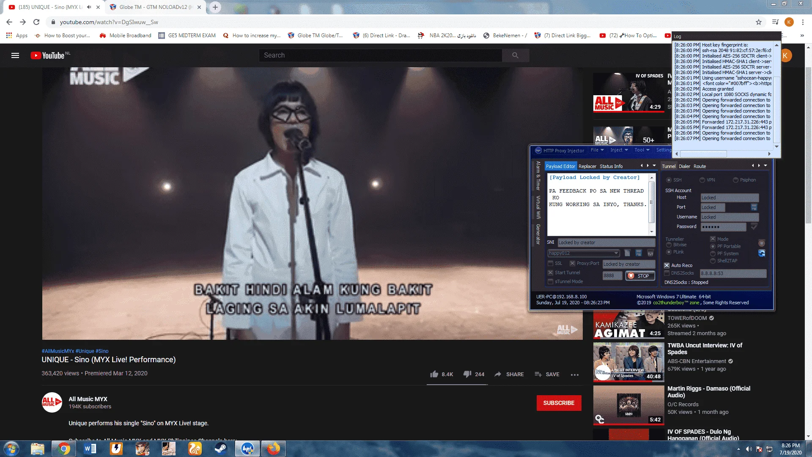Switch to Globe TM - GTM NOLOADv12 browser tab
The width and height of the screenshot is (812, 457).
click(156, 7)
